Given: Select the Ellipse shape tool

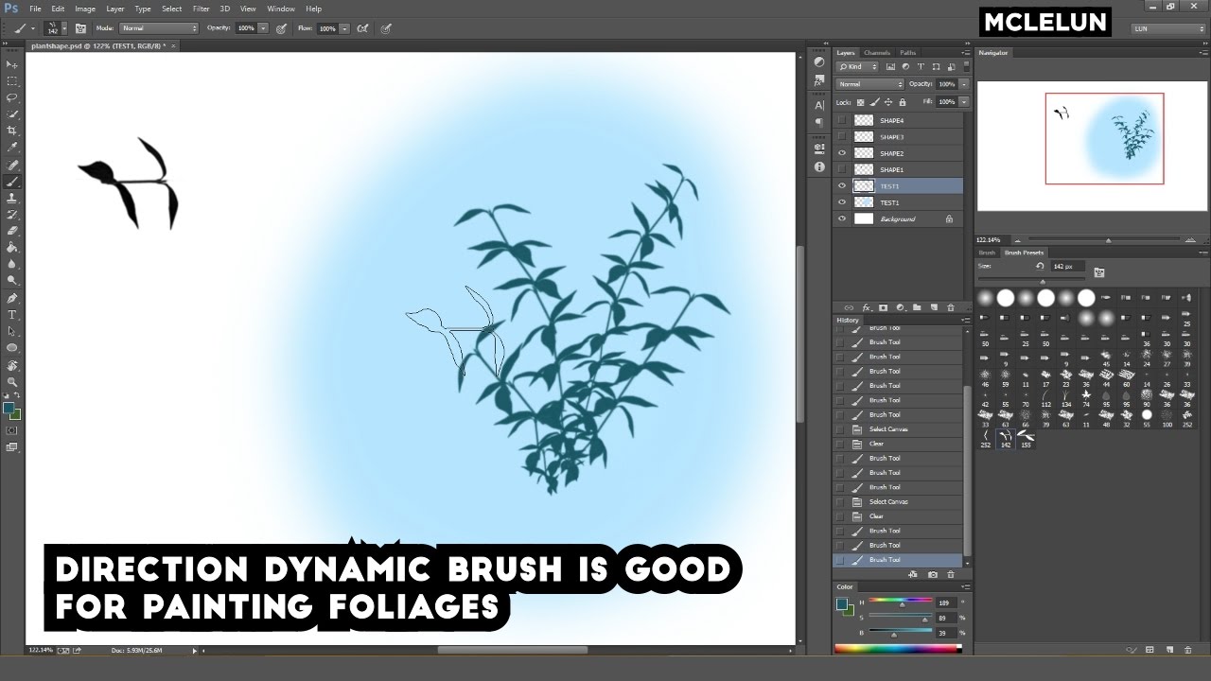Looking at the screenshot, I should point(12,347).
